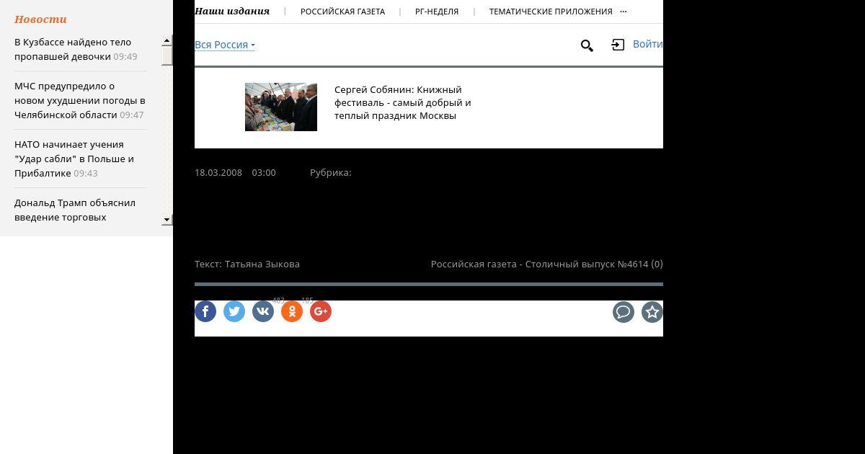Screen dimensions: 865x454
Task: Open Собянин book festival article headline
Action: pyautogui.click(x=402, y=102)
